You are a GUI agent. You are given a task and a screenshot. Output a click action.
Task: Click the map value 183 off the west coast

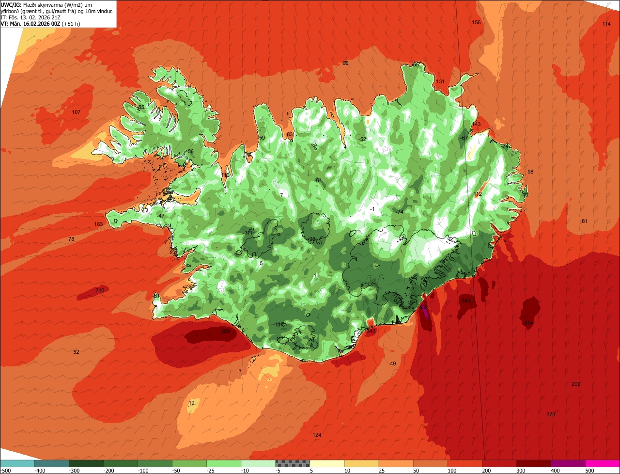[98, 224]
